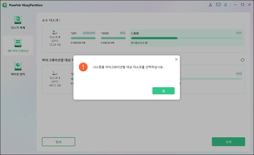Select the OS 마이그레이션 sidebar tab
This screenshot has height=155, width=254.
point(18,45)
